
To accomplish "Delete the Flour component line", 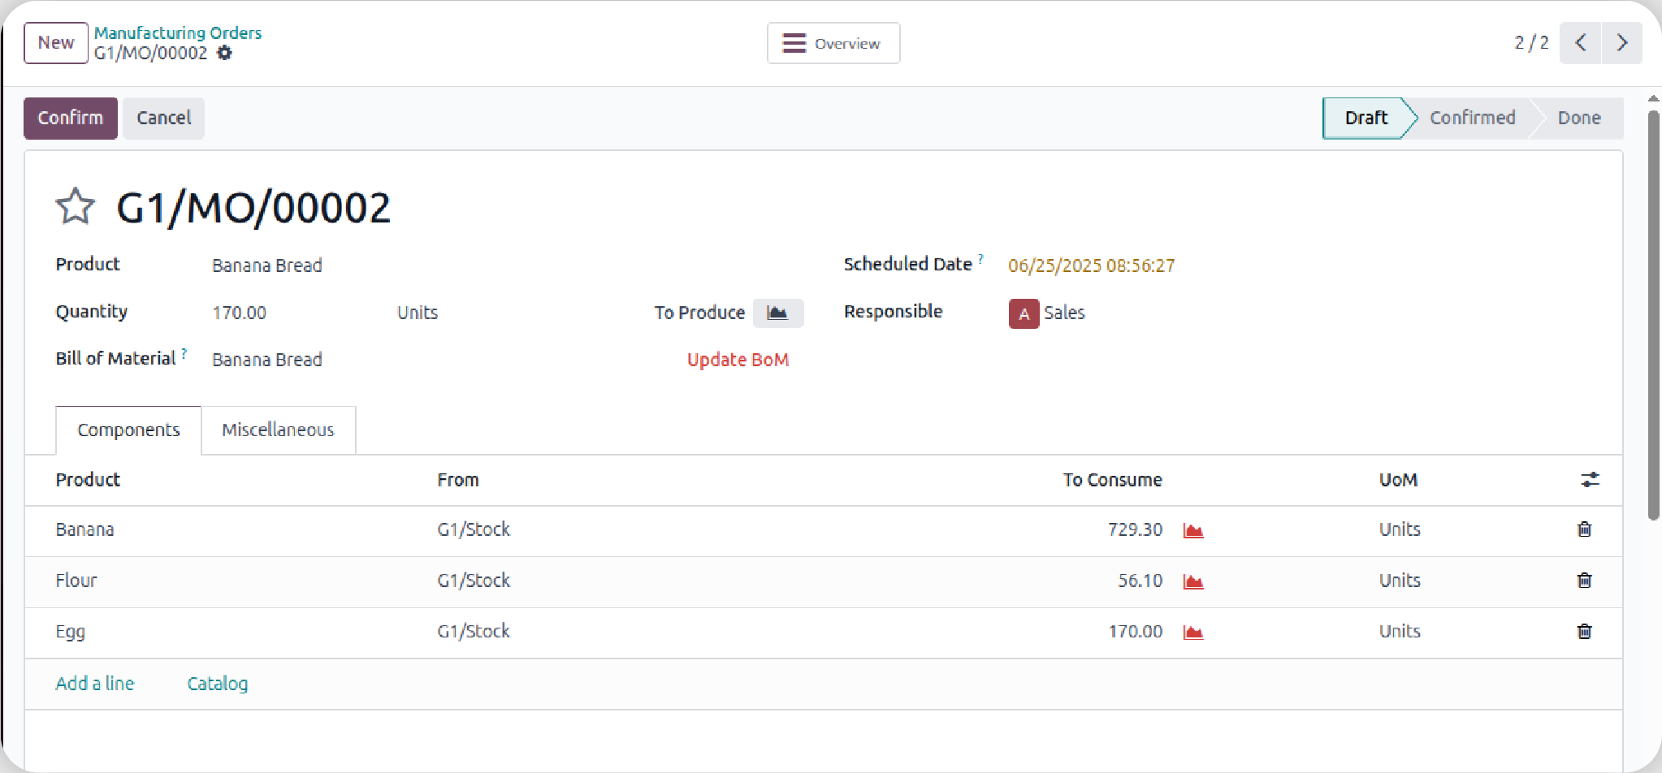I will click(x=1583, y=581).
